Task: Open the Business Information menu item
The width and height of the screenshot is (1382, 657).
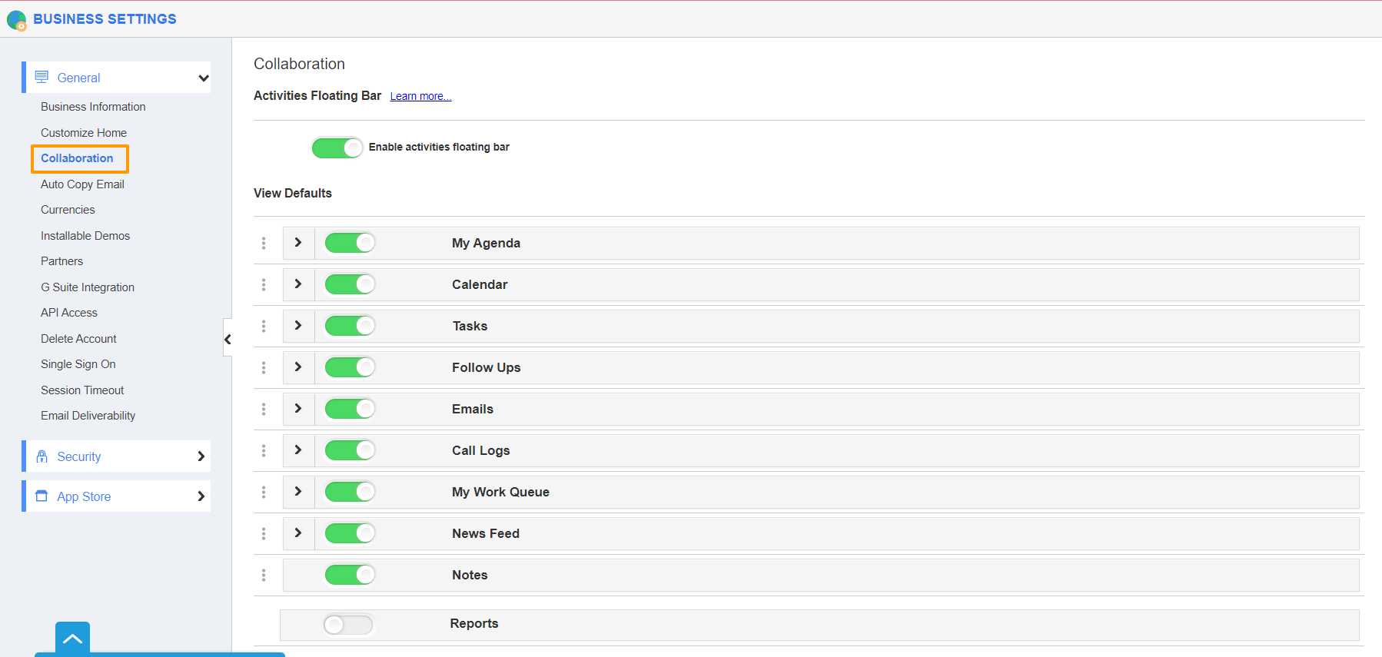Action: 93,107
